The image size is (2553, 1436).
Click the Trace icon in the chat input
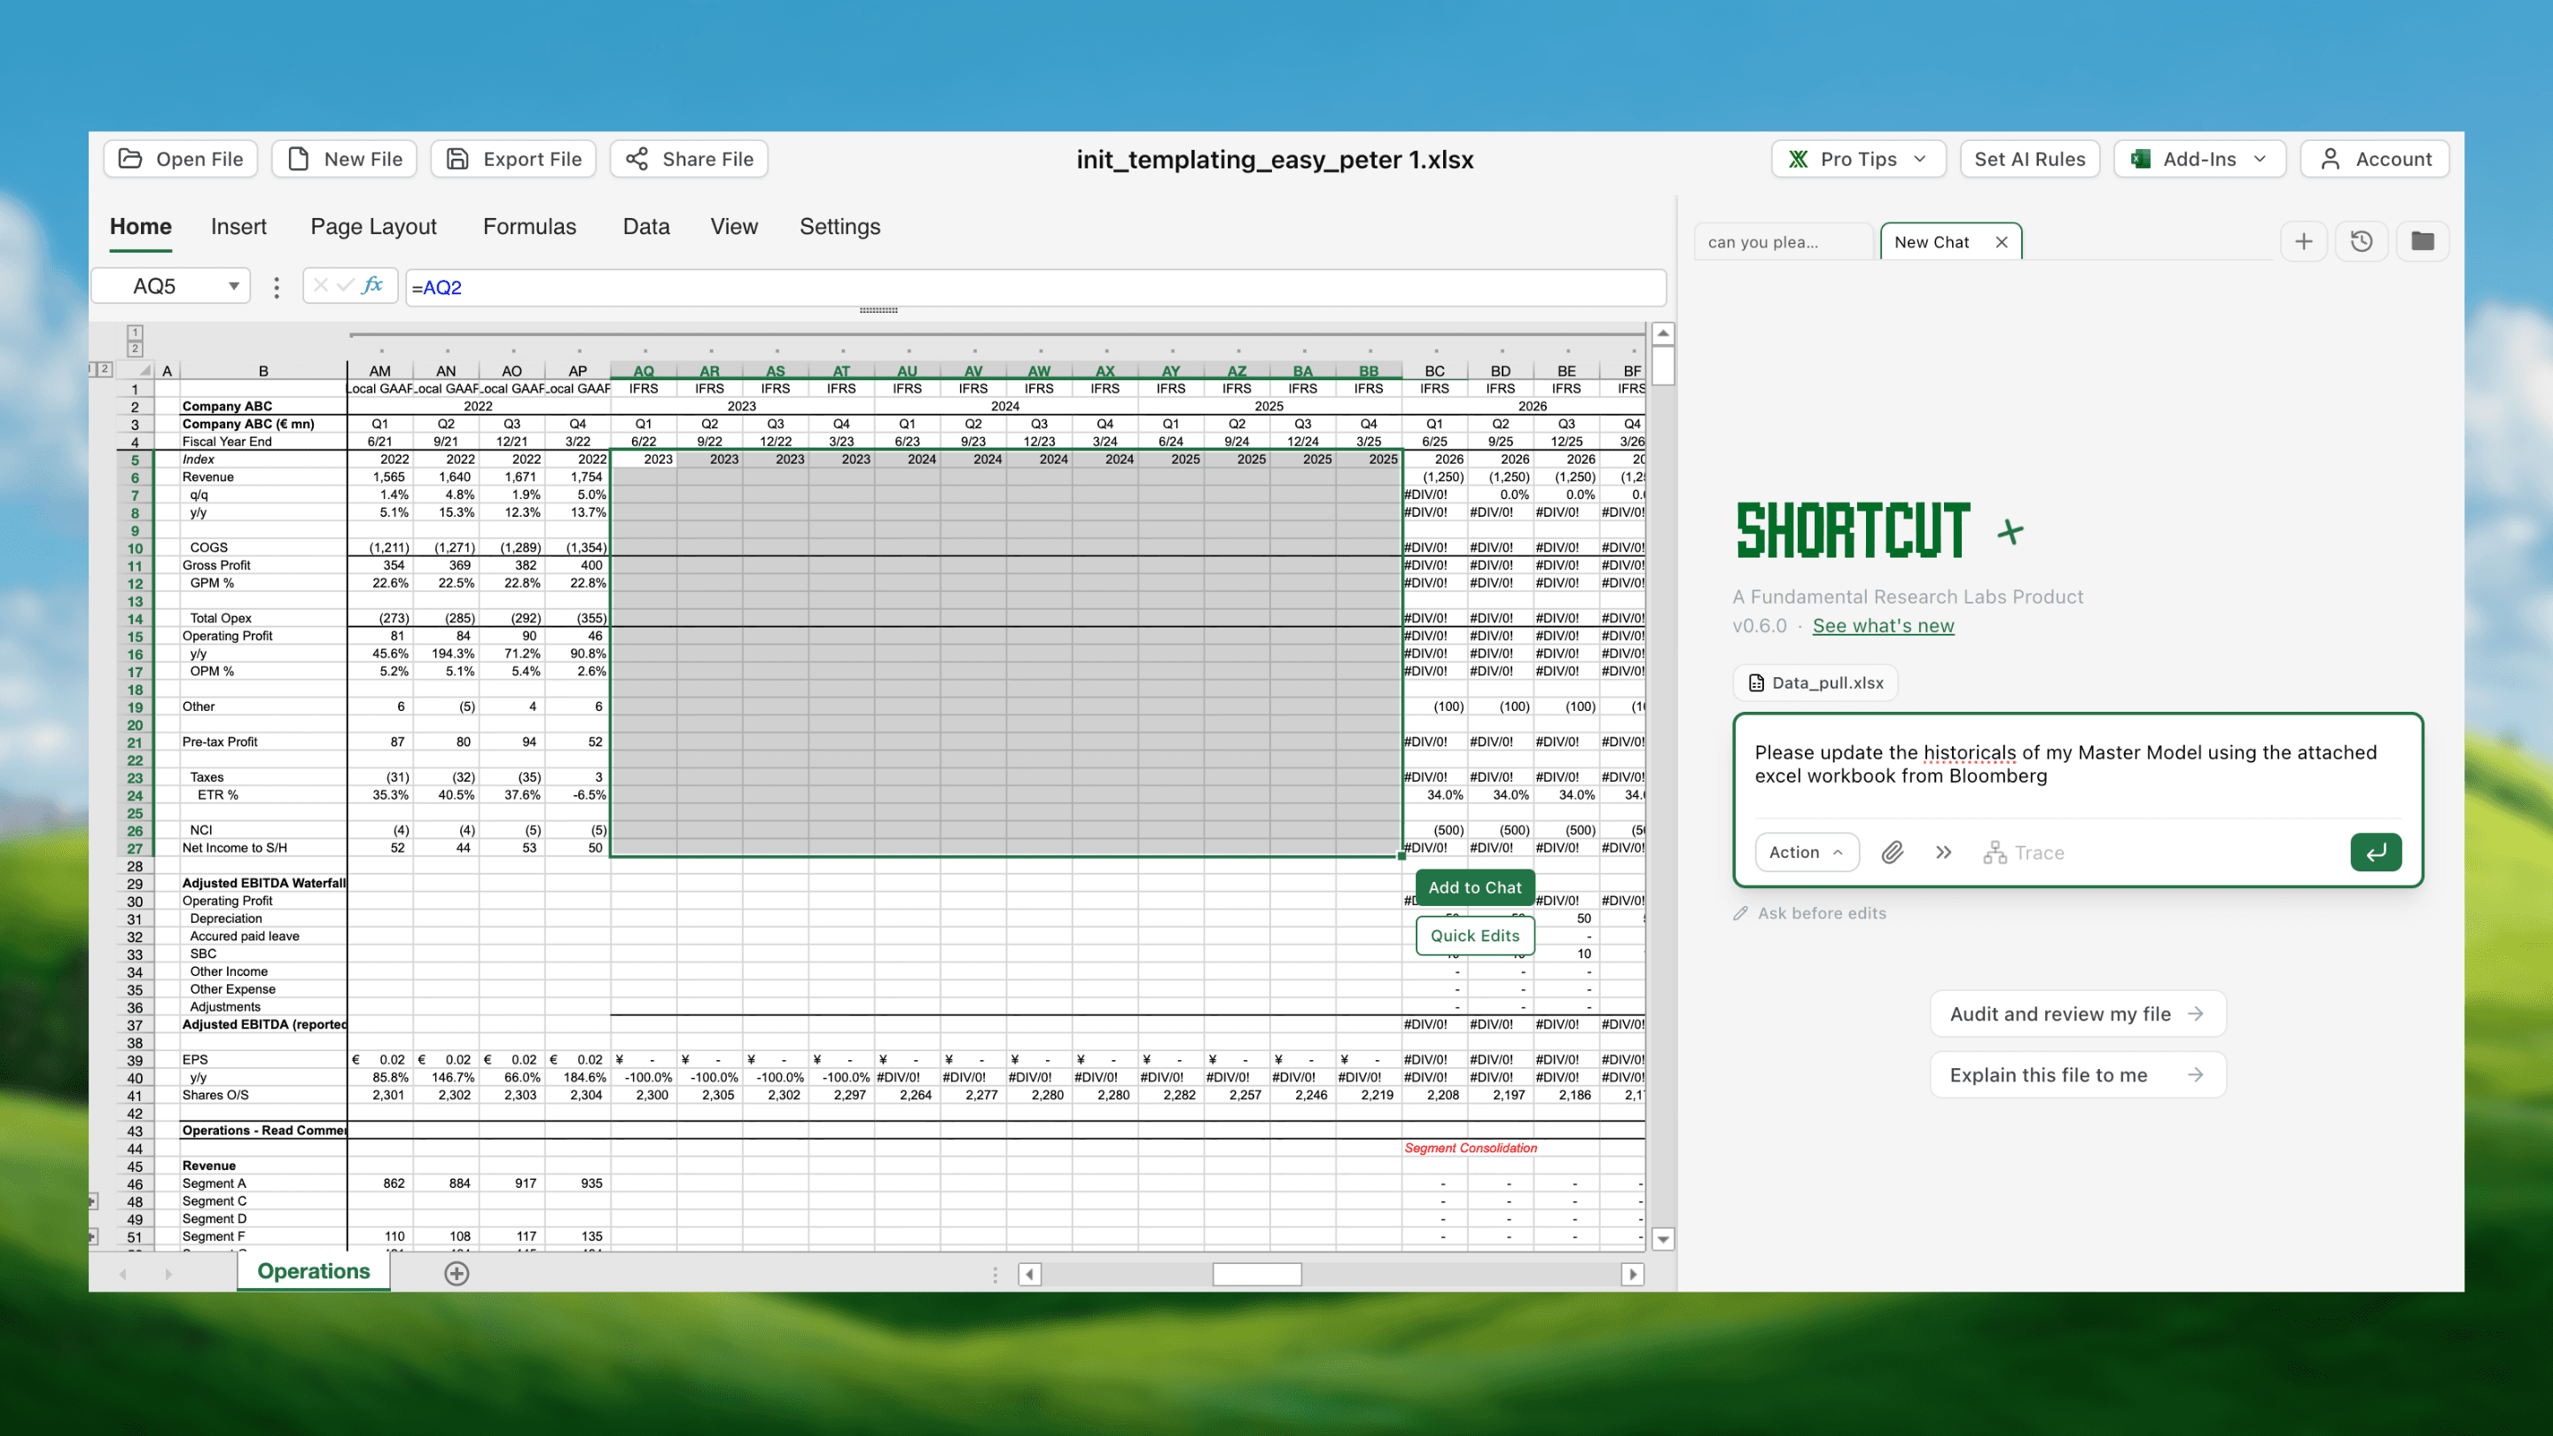click(1994, 852)
